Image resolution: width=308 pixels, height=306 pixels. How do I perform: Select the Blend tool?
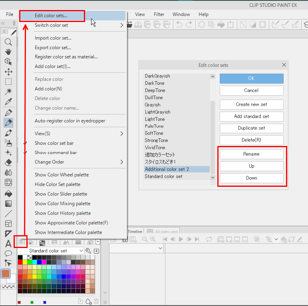[8, 172]
